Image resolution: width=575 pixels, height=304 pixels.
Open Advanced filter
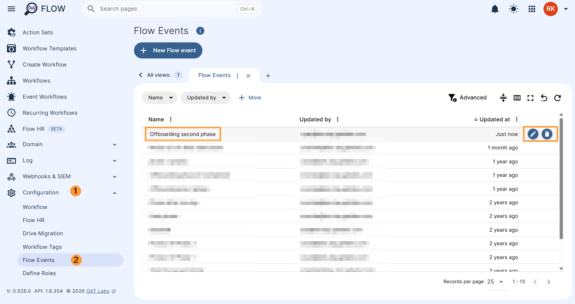(x=467, y=98)
